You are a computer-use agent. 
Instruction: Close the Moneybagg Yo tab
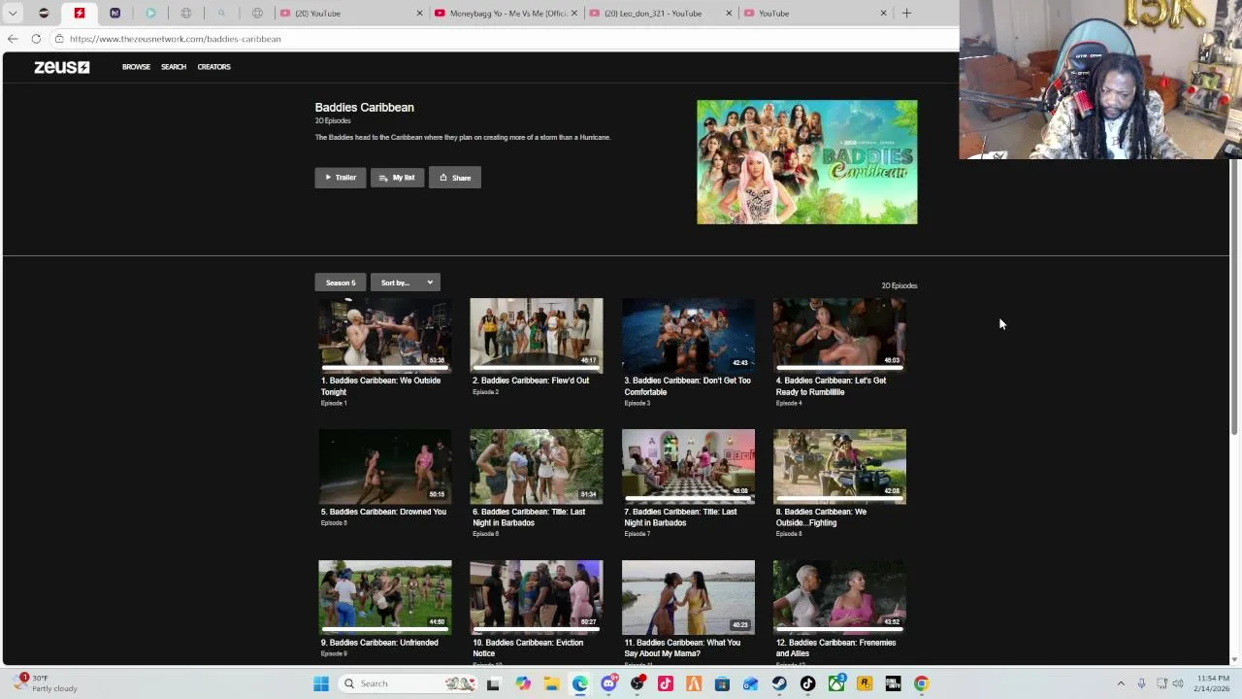[574, 14]
